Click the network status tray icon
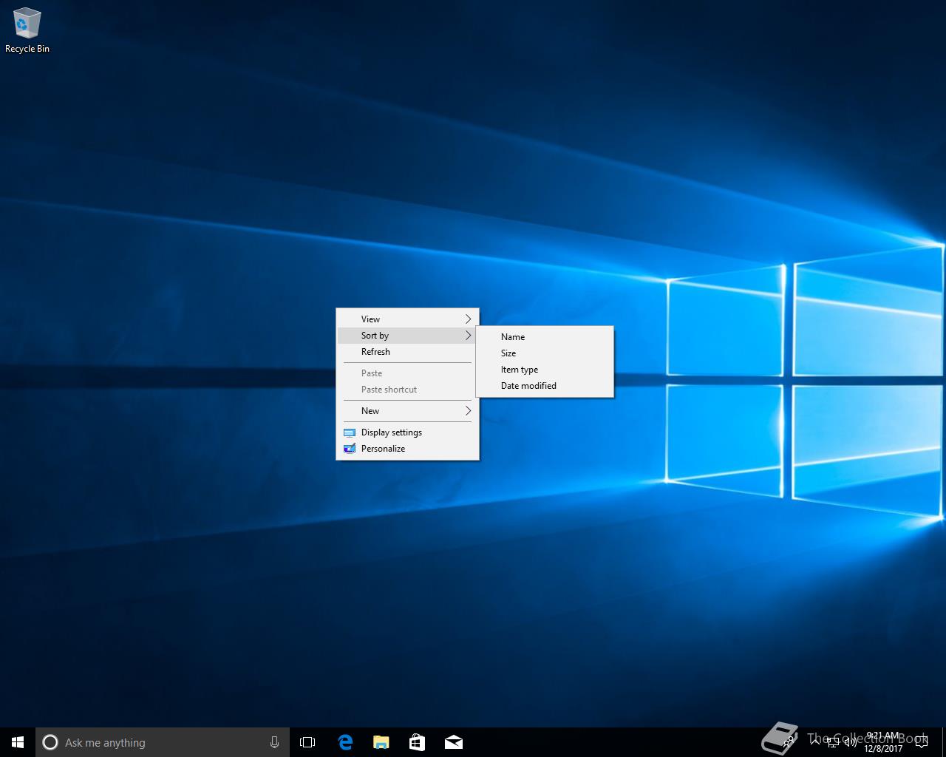The height and width of the screenshot is (757, 946). [833, 742]
